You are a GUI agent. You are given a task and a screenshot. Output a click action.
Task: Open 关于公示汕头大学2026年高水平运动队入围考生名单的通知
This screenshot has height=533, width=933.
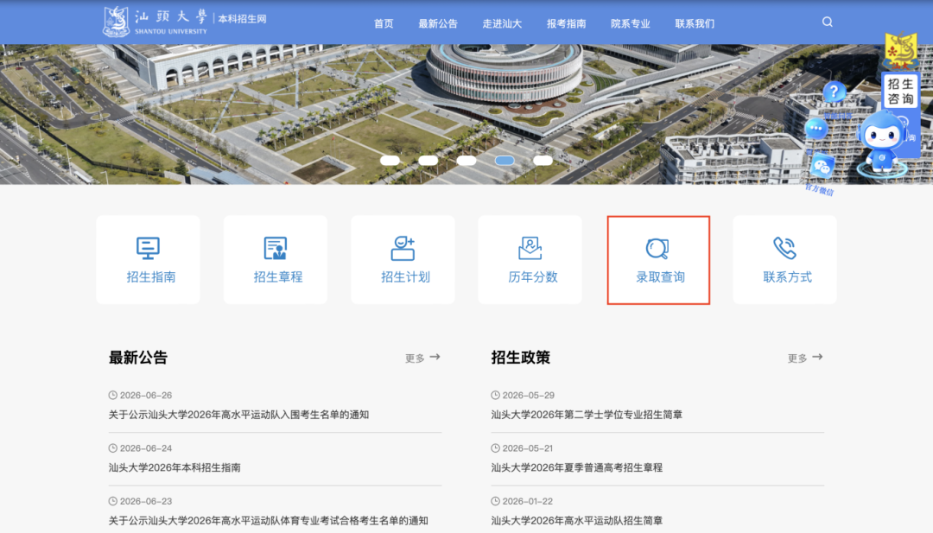[x=238, y=415]
